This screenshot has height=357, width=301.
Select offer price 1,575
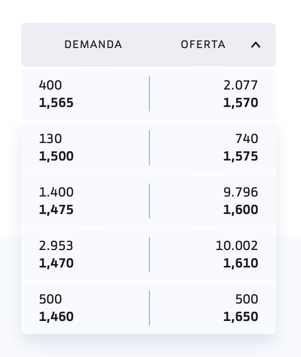[240, 156]
